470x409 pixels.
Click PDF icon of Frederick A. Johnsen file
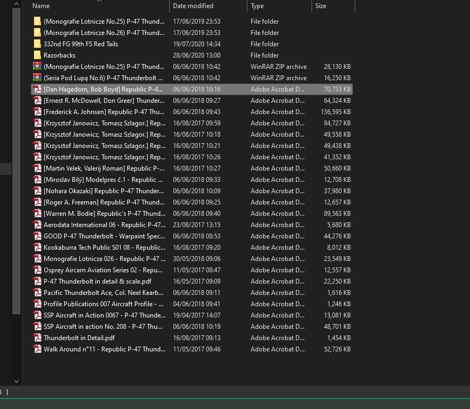click(37, 111)
